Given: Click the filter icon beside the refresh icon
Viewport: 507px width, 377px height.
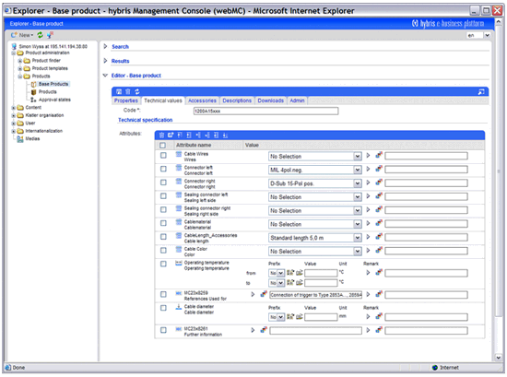Looking at the screenshot, I should pyautogui.click(x=50, y=35).
